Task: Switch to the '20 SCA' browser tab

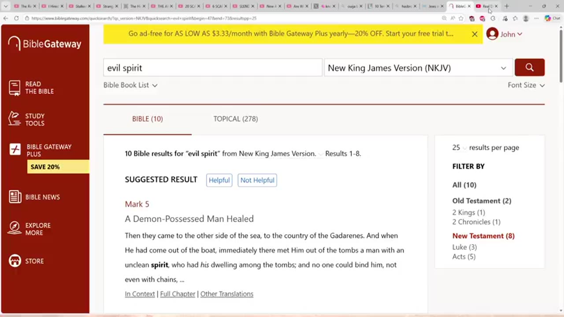Action: point(190,6)
